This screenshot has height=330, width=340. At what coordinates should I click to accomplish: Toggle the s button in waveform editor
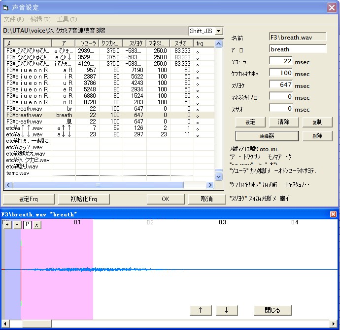[37, 225]
